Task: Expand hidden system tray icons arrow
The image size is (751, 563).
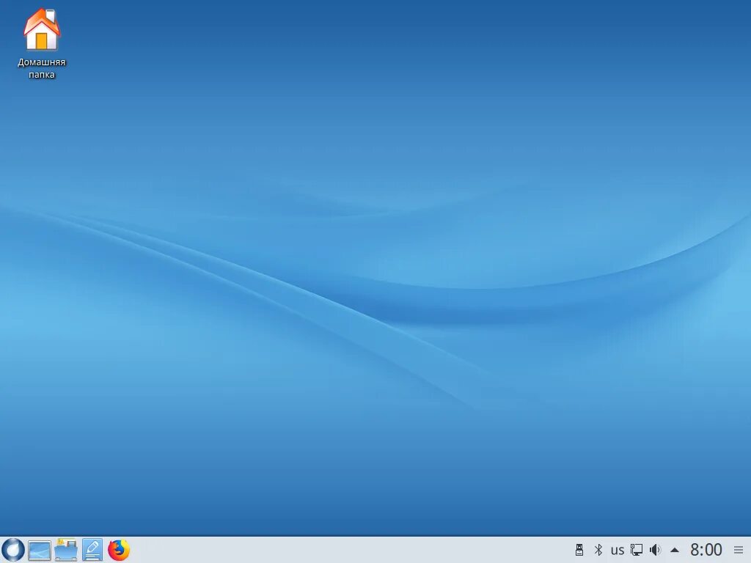Action: tap(675, 550)
